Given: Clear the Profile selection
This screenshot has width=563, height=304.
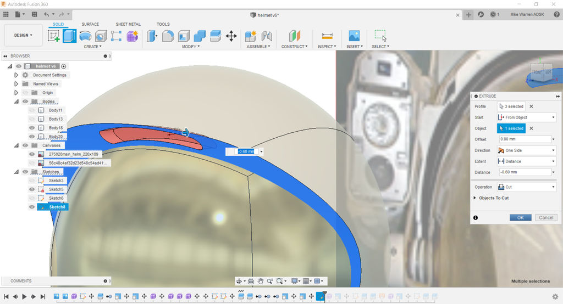Looking at the screenshot, I should (x=532, y=106).
